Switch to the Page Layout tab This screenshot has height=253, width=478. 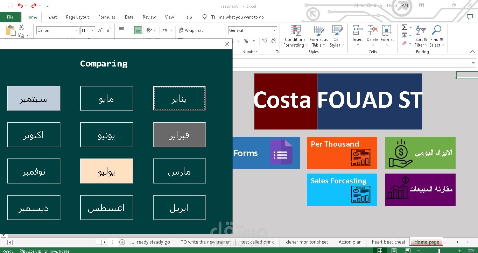(x=77, y=17)
